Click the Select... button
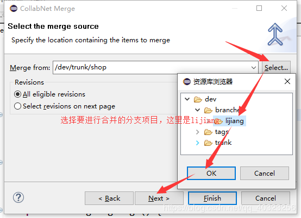 tap(276, 68)
